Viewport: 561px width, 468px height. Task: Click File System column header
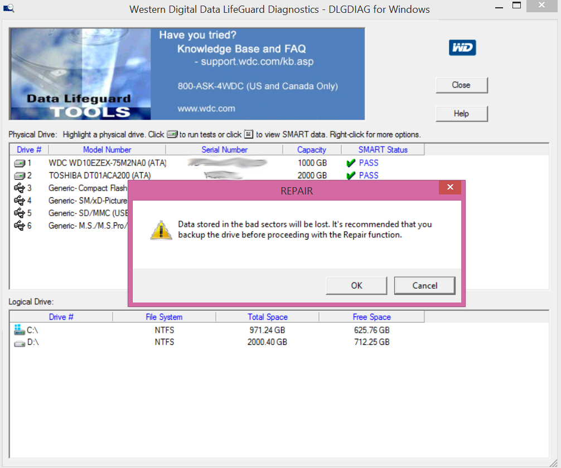point(164,317)
